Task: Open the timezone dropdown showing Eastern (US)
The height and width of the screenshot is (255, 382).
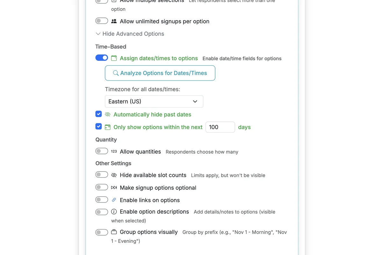Action: click(154, 101)
